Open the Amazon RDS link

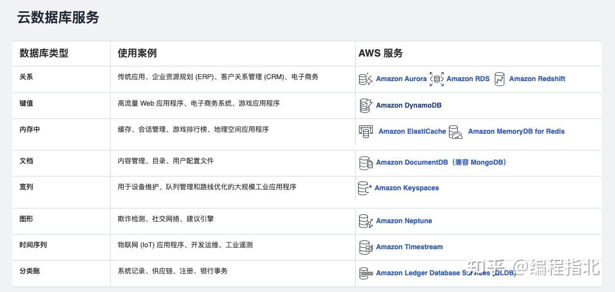pyautogui.click(x=468, y=79)
